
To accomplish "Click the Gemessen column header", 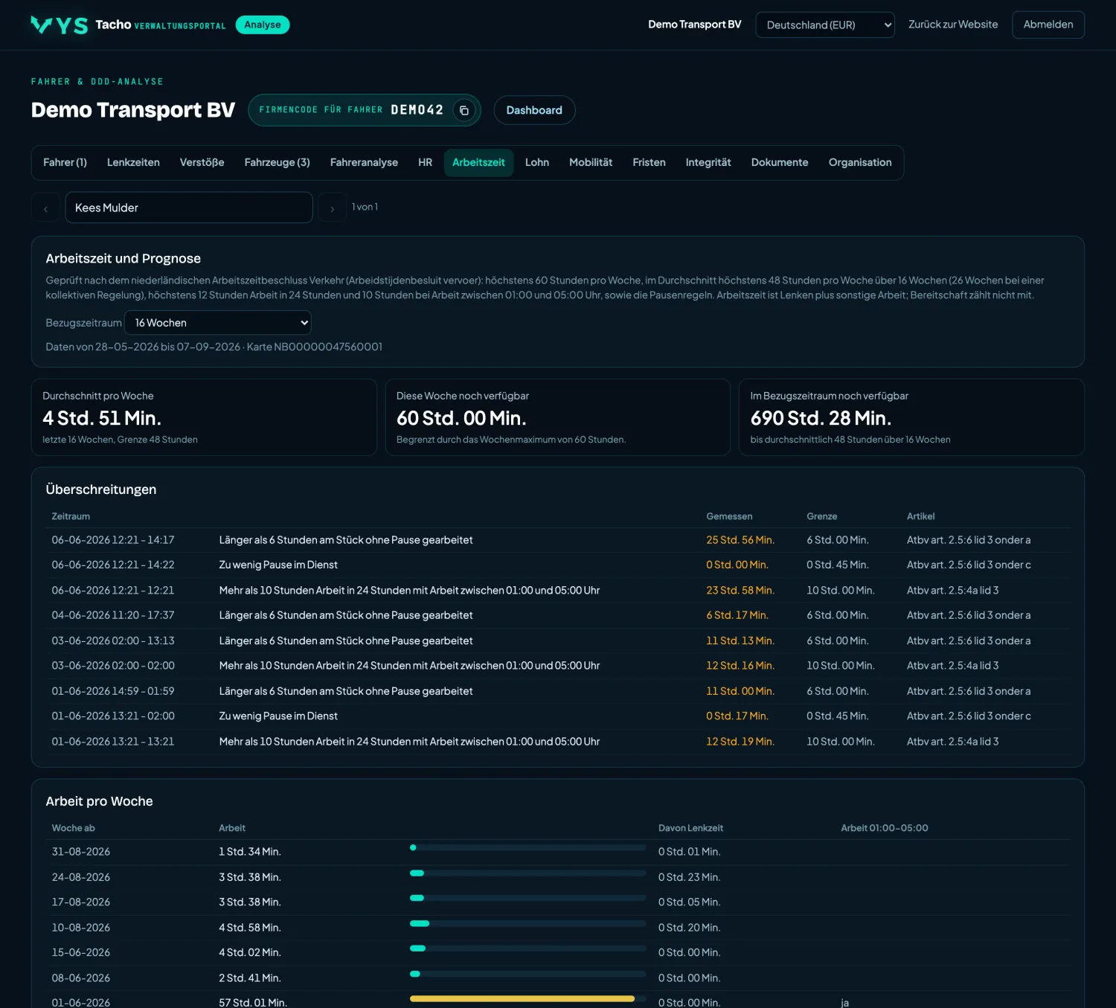I will 729,516.
